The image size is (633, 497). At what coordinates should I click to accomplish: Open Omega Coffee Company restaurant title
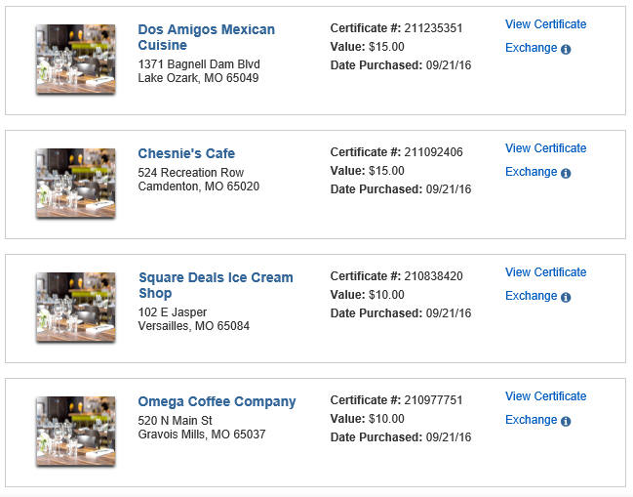(x=217, y=401)
